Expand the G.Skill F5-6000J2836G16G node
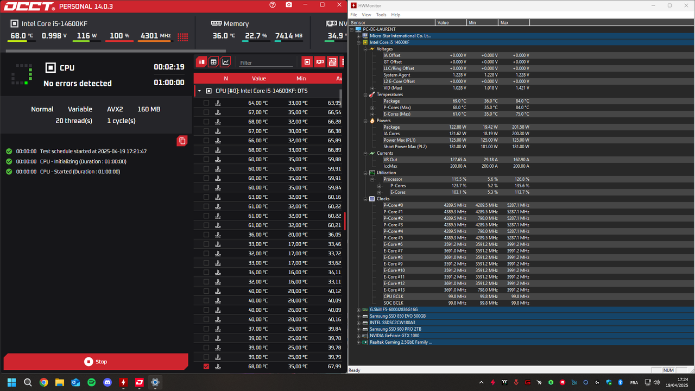 [x=358, y=310]
